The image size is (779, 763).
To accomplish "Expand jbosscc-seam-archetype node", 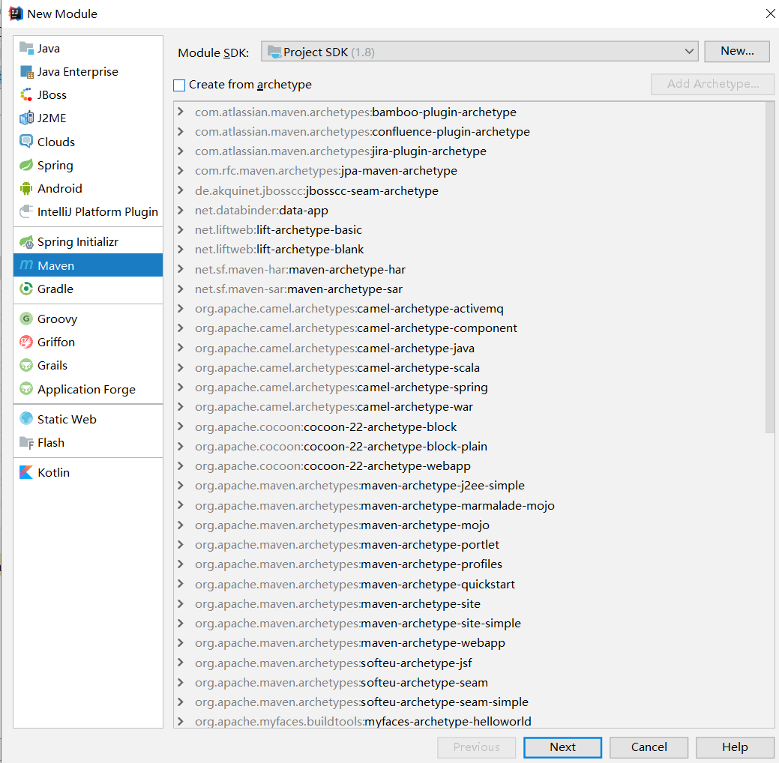I will (181, 190).
